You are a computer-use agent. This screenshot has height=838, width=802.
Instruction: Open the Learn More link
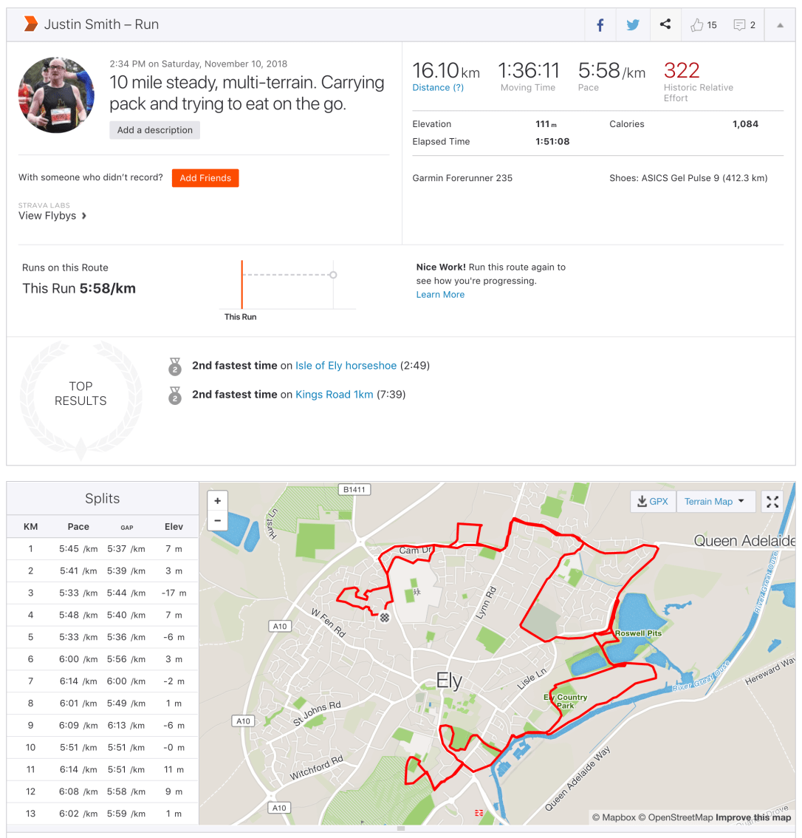pos(440,294)
